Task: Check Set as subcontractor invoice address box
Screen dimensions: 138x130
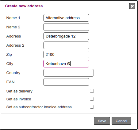Action: 92,107
